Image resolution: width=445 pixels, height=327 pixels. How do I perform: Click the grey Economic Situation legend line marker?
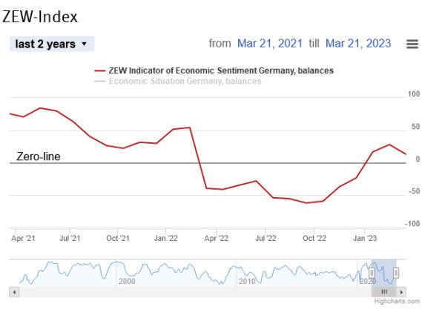pos(100,81)
